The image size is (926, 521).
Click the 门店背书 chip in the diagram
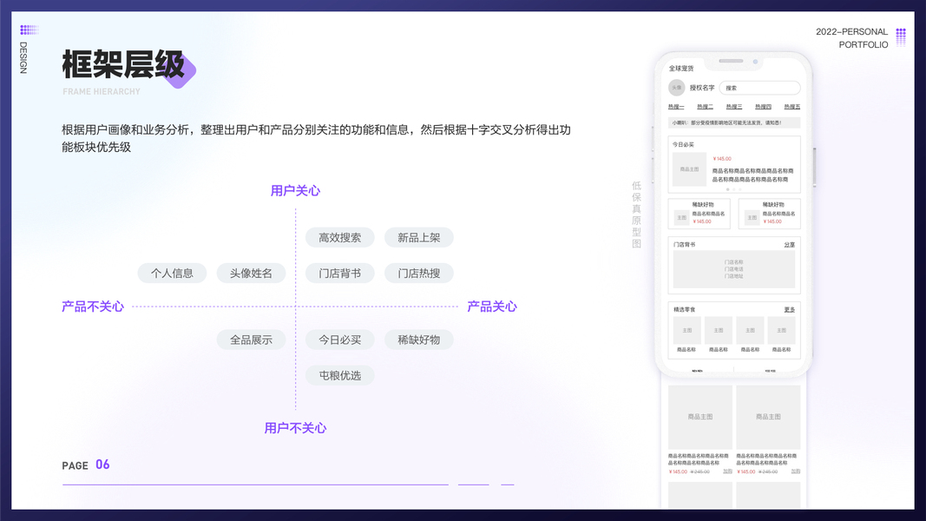coord(339,273)
